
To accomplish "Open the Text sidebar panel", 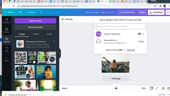I will click(6, 49).
